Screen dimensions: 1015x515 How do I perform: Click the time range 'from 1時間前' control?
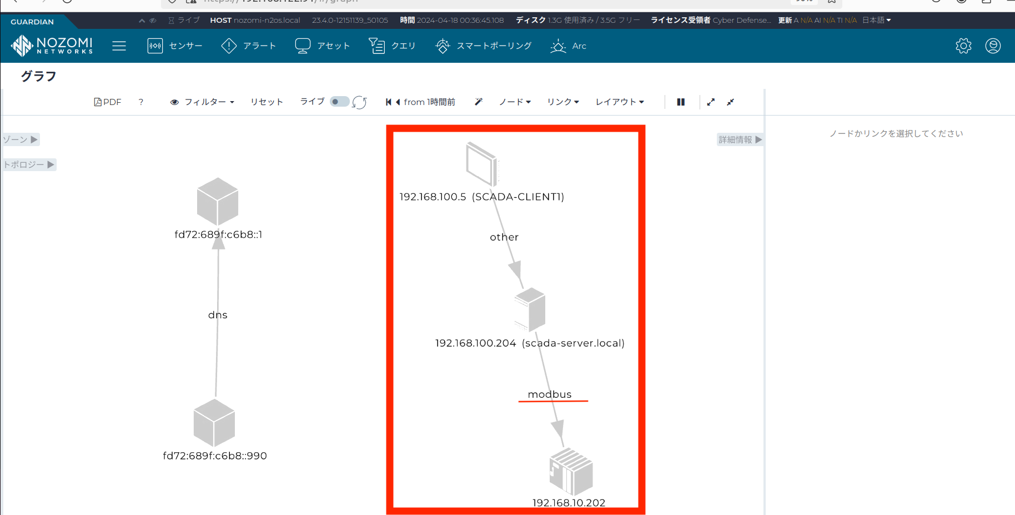tap(429, 102)
